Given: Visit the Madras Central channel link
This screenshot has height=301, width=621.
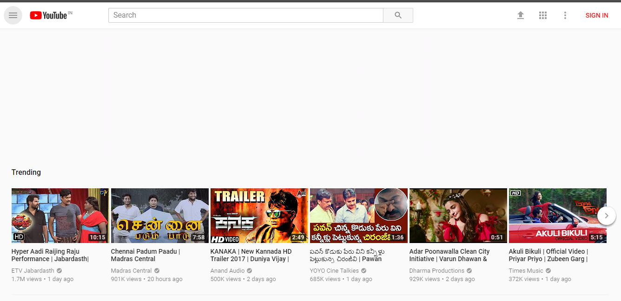Looking at the screenshot, I should point(132,271).
